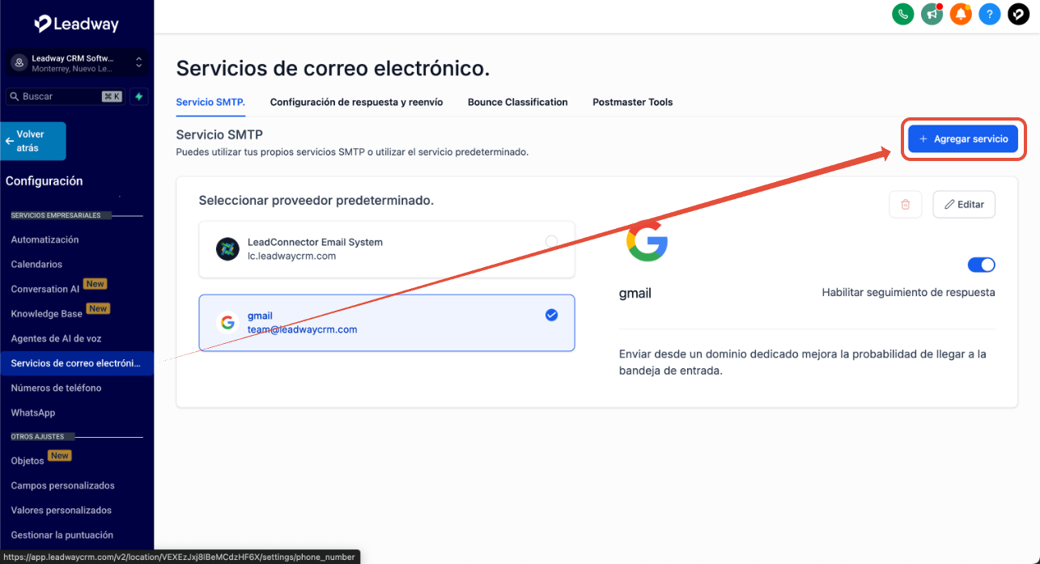This screenshot has width=1040, height=564.
Task: Click the Configuración sidebar heading
Action: point(45,181)
